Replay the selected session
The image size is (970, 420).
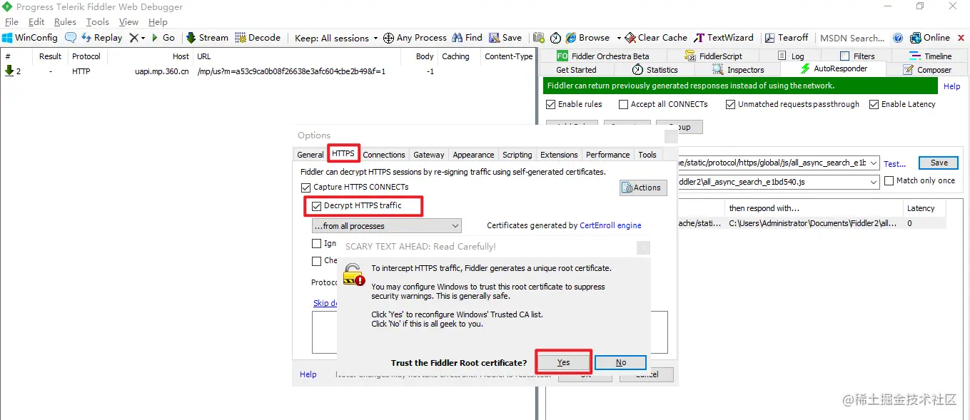pos(101,38)
